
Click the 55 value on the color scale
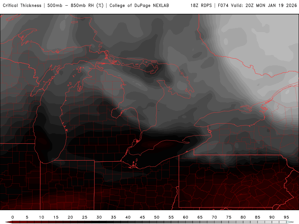pyautogui.click(x=171, y=217)
